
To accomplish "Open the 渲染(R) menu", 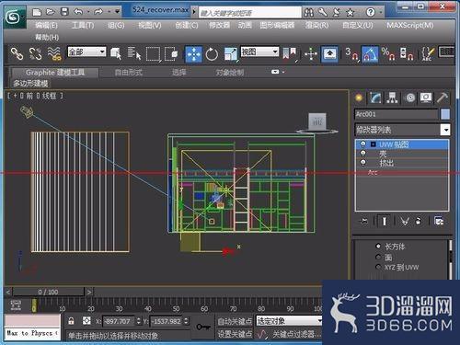I will [316, 25].
